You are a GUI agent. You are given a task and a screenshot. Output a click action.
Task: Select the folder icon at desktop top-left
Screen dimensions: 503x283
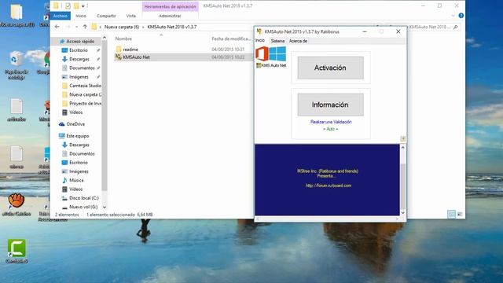pyautogui.click(x=17, y=16)
